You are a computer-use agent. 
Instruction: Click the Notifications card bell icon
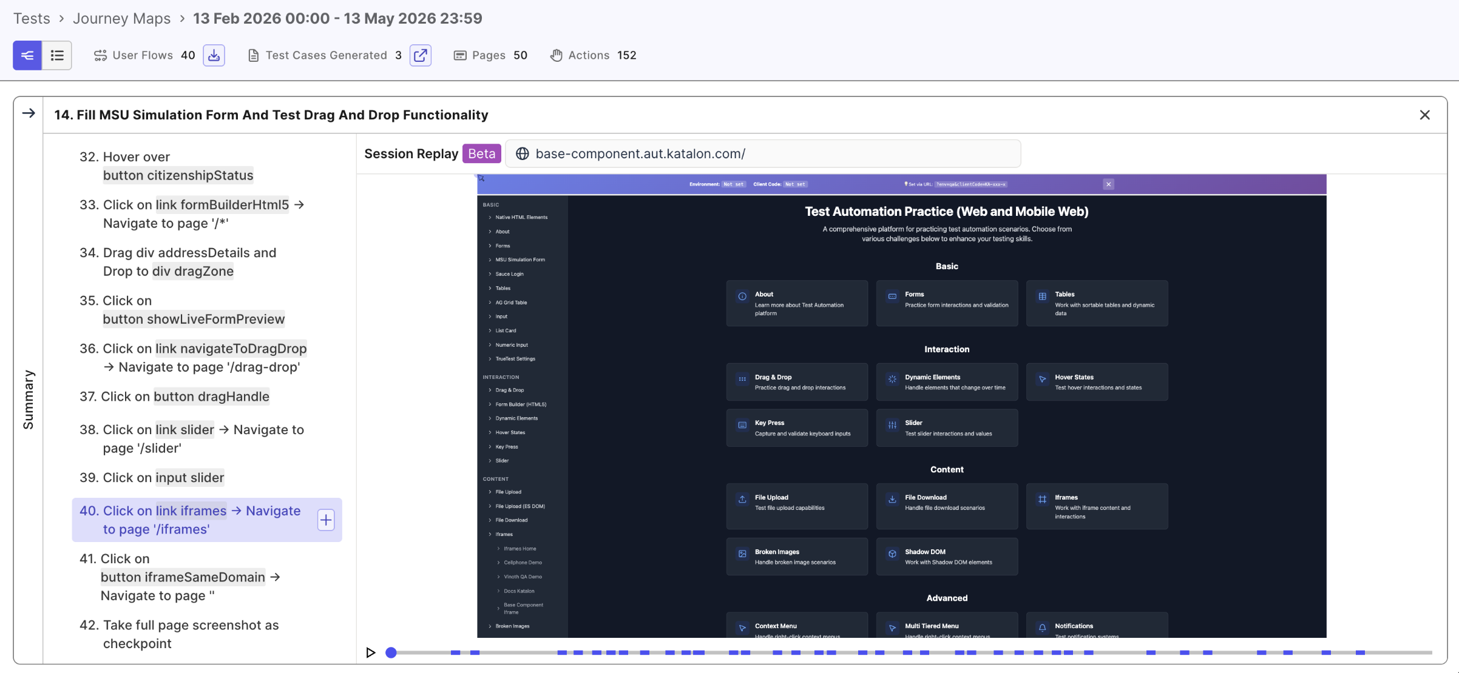(x=1042, y=628)
